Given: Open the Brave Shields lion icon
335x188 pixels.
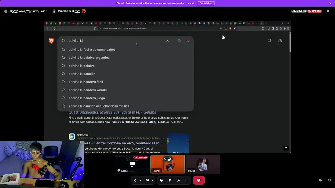Looking at the screenshot, I should coord(230,28).
